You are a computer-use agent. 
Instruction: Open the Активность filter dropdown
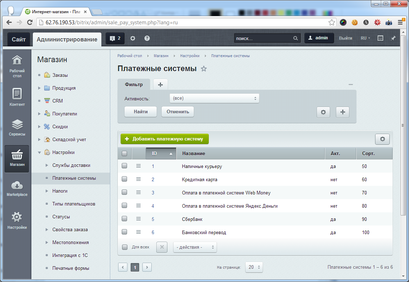pyautogui.click(x=214, y=98)
